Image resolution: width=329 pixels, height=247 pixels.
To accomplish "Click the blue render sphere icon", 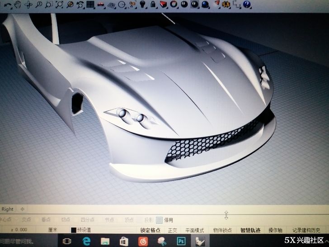I will pyautogui.click(x=206, y=5).
